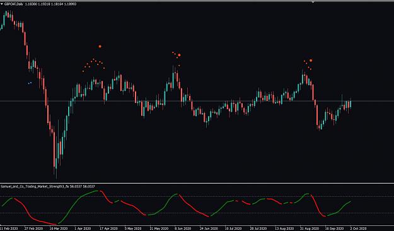Click the 16 Sep 2020 date label
This screenshot has height=231, width=394.
334,228
